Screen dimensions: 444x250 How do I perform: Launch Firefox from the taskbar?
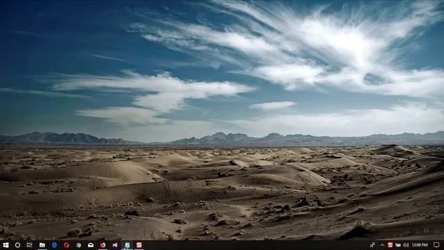(x=103, y=245)
